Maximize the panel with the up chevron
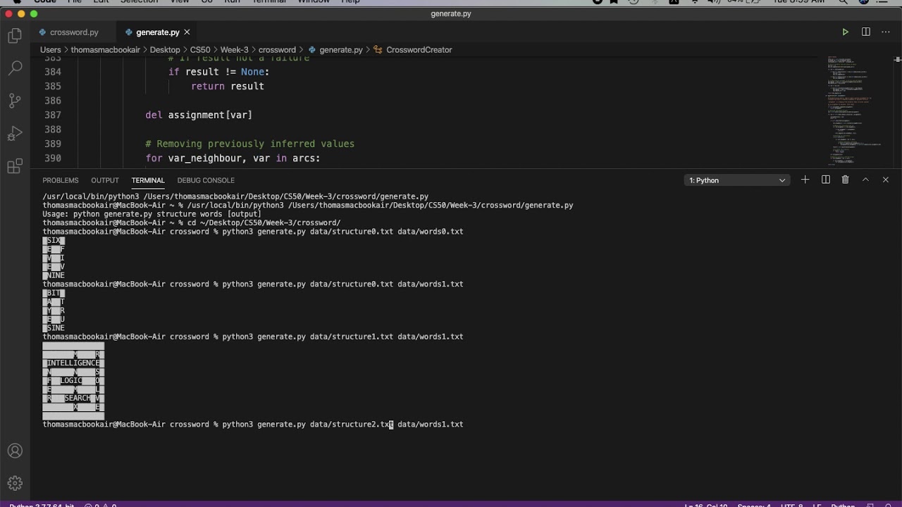902x507 pixels. (865, 180)
